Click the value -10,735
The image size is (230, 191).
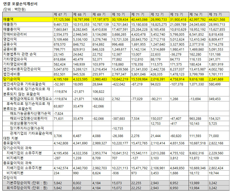pyautogui.click(x=117, y=129)
